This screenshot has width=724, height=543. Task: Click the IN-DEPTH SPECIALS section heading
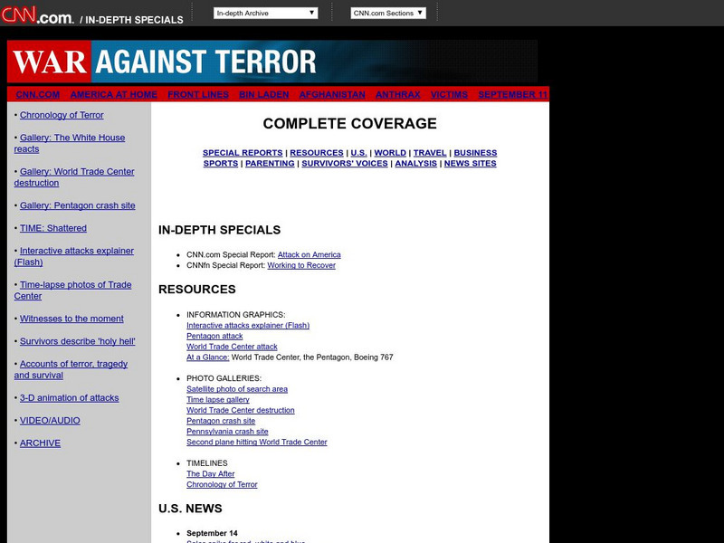(x=219, y=230)
